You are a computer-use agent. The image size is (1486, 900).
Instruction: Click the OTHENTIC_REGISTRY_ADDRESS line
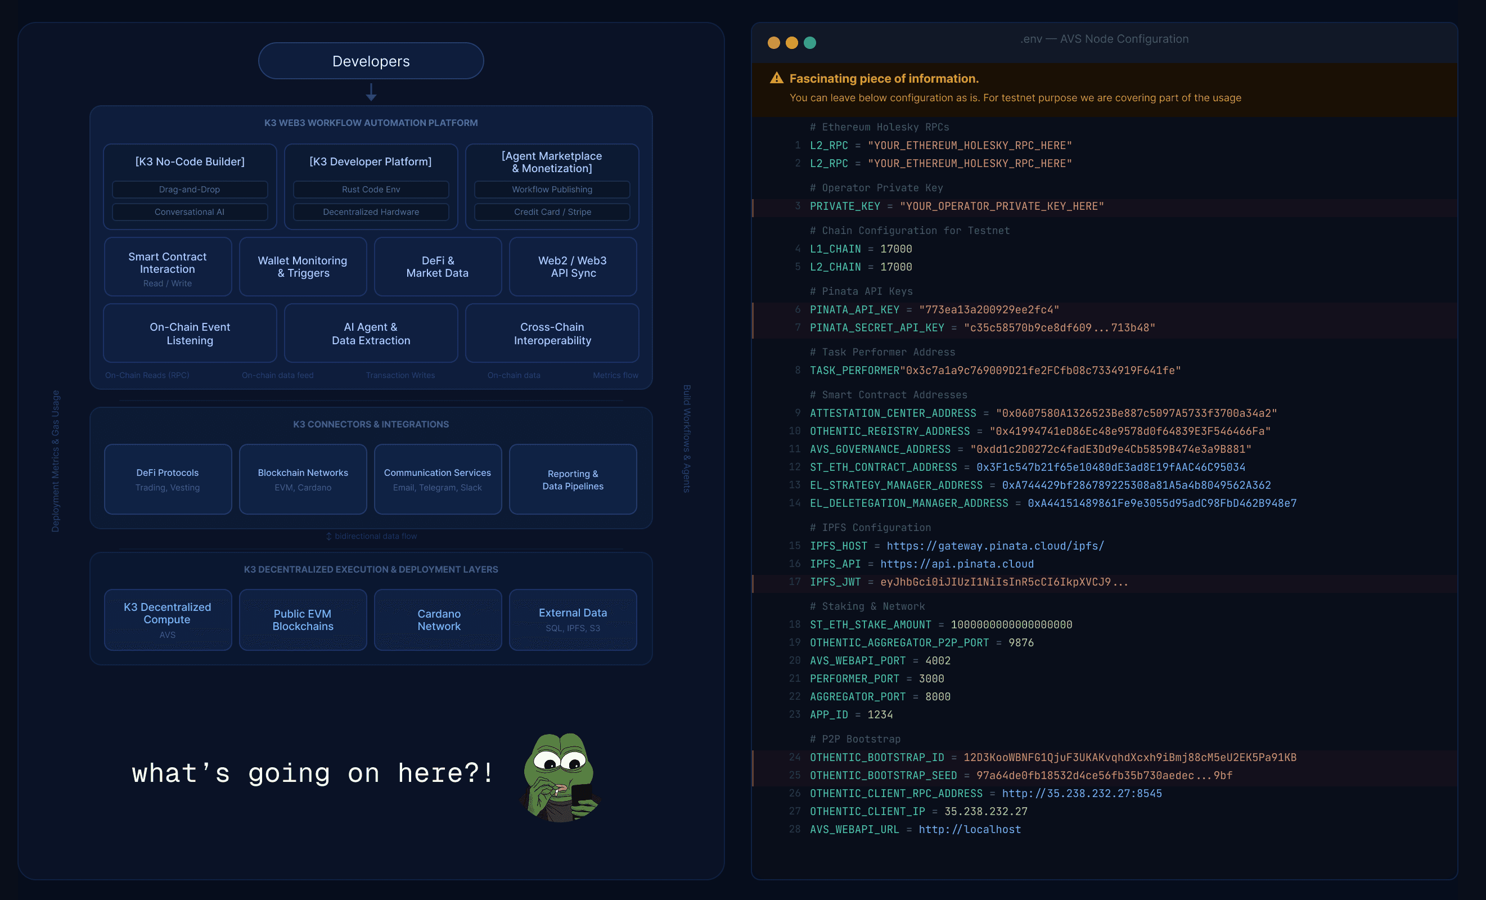coord(1041,431)
